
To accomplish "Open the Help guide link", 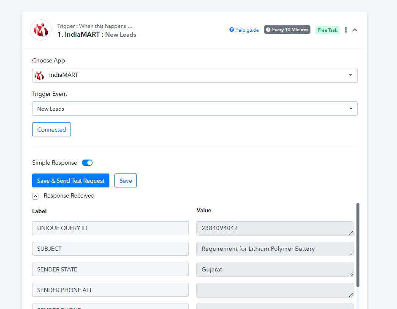I will (x=247, y=30).
